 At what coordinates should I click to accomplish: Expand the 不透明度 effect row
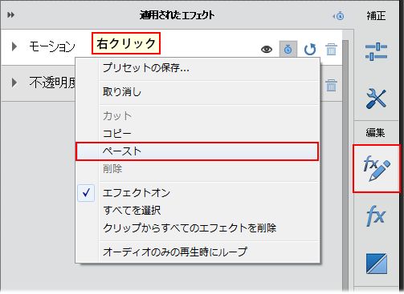14,83
